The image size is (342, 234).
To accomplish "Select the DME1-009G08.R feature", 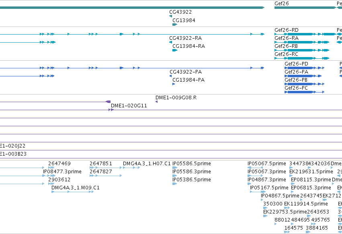I will tap(157, 102).
